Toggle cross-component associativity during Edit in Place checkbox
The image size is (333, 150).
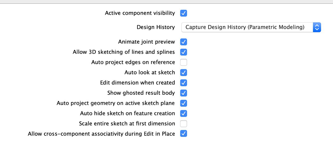point(183,134)
